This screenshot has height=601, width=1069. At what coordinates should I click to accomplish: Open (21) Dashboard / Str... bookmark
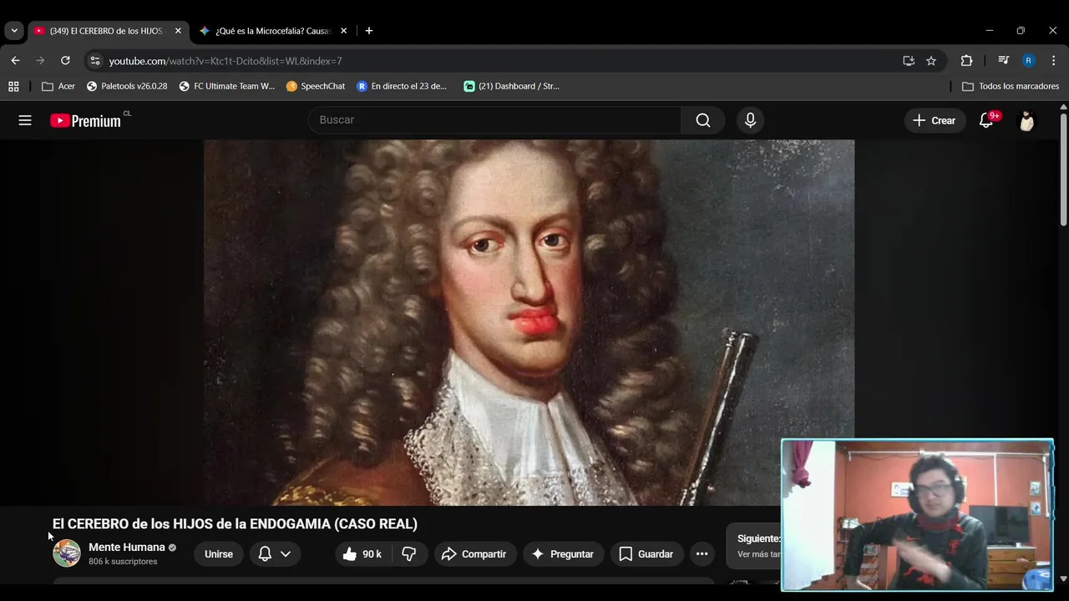[512, 86]
